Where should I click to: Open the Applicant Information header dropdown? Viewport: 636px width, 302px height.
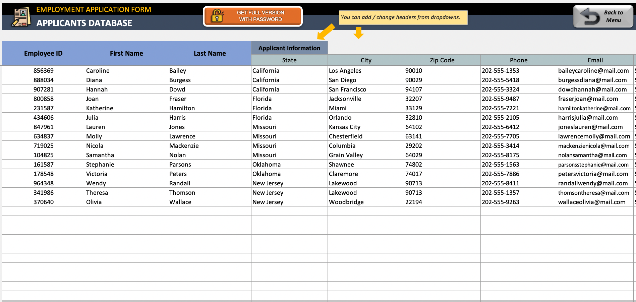coord(289,48)
